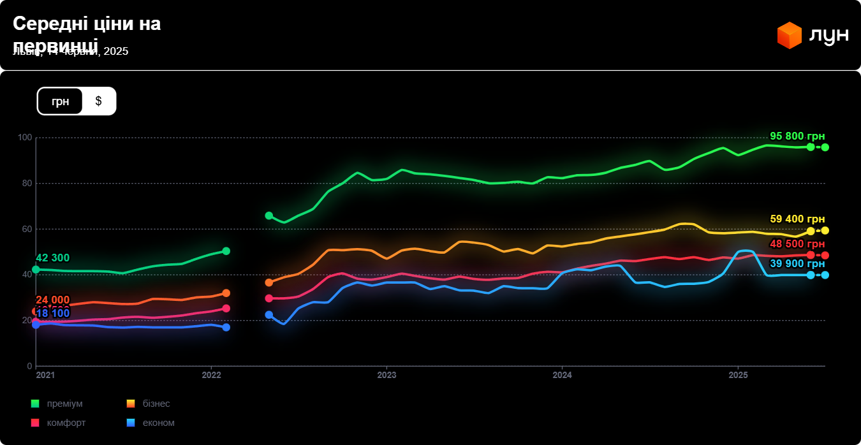Select the 2024 mark on timeline axis

[562, 376]
